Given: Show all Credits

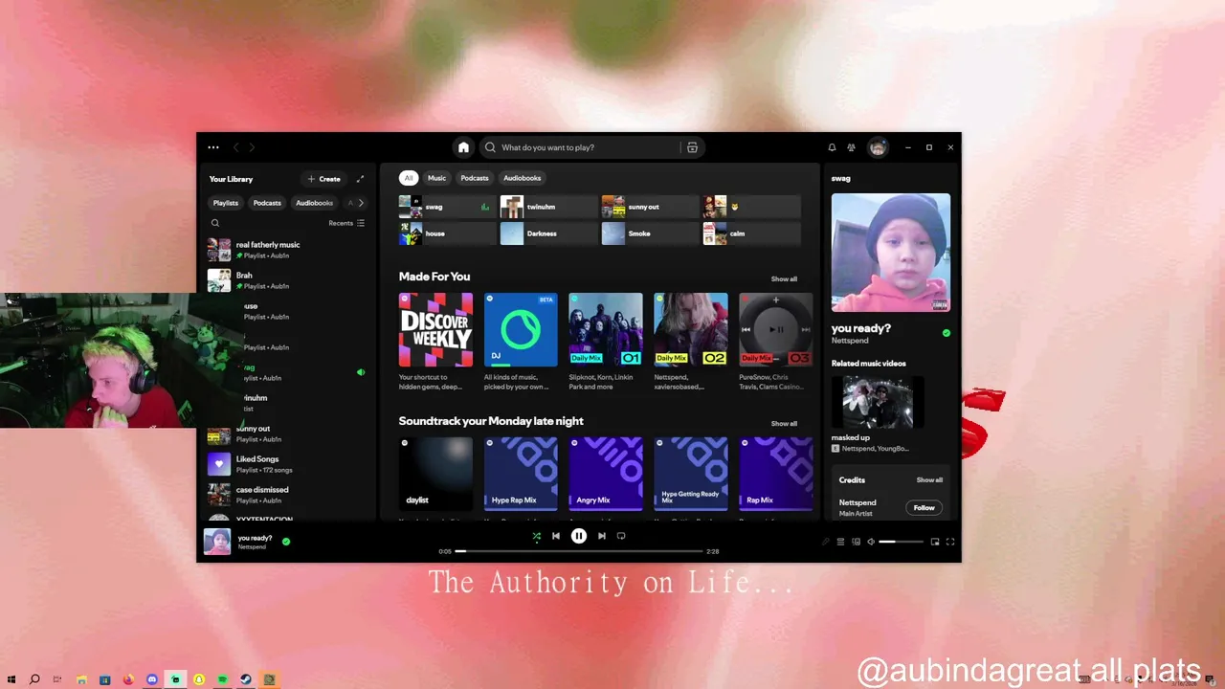Looking at the screenshot, I should [929, 480].
